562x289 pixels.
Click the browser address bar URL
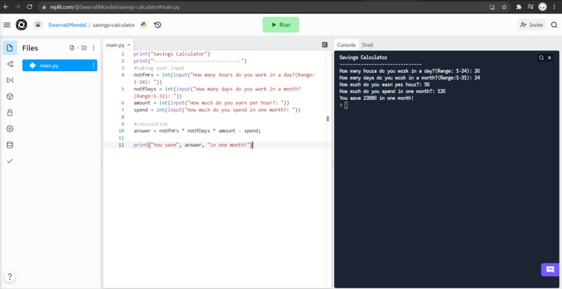pos(114,7)
